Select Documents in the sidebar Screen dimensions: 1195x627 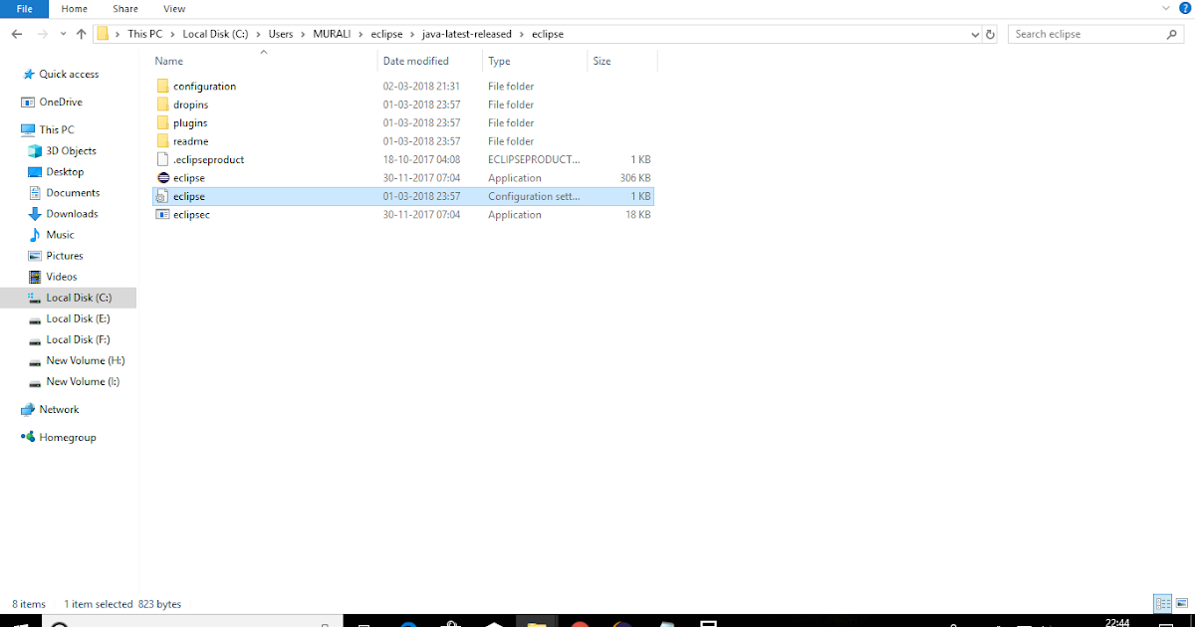point(73,193)
